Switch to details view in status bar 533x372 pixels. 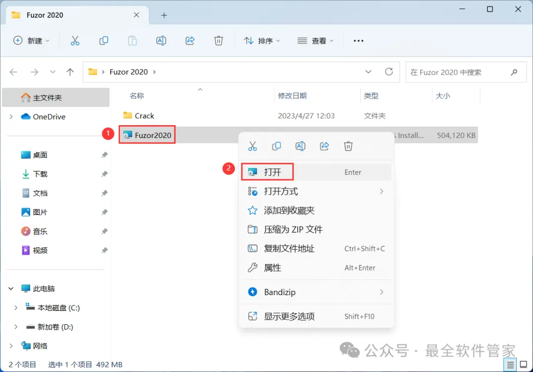point(510,365)
